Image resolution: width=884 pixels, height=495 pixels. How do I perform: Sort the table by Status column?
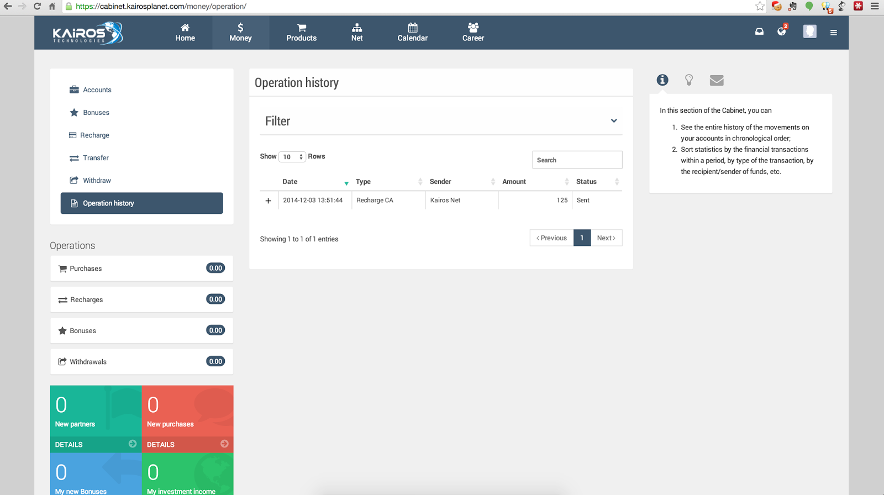[597, 182]
